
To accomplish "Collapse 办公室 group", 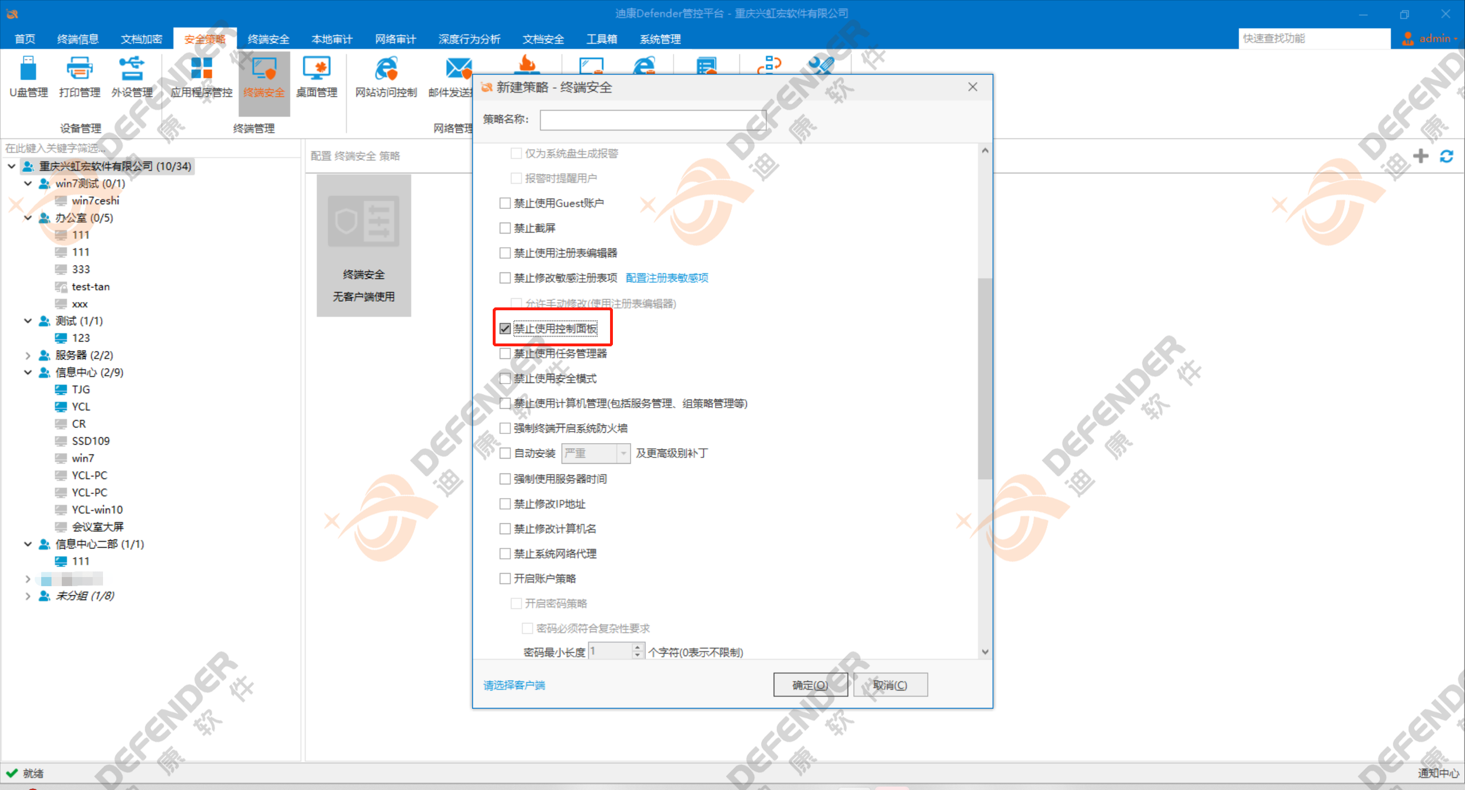I will [27, 218].
